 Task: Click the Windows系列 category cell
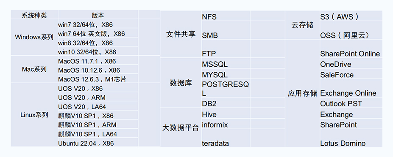(34, 38)
